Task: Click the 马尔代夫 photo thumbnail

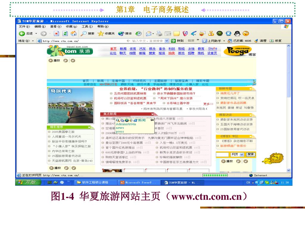Action: tap(71, 106)
